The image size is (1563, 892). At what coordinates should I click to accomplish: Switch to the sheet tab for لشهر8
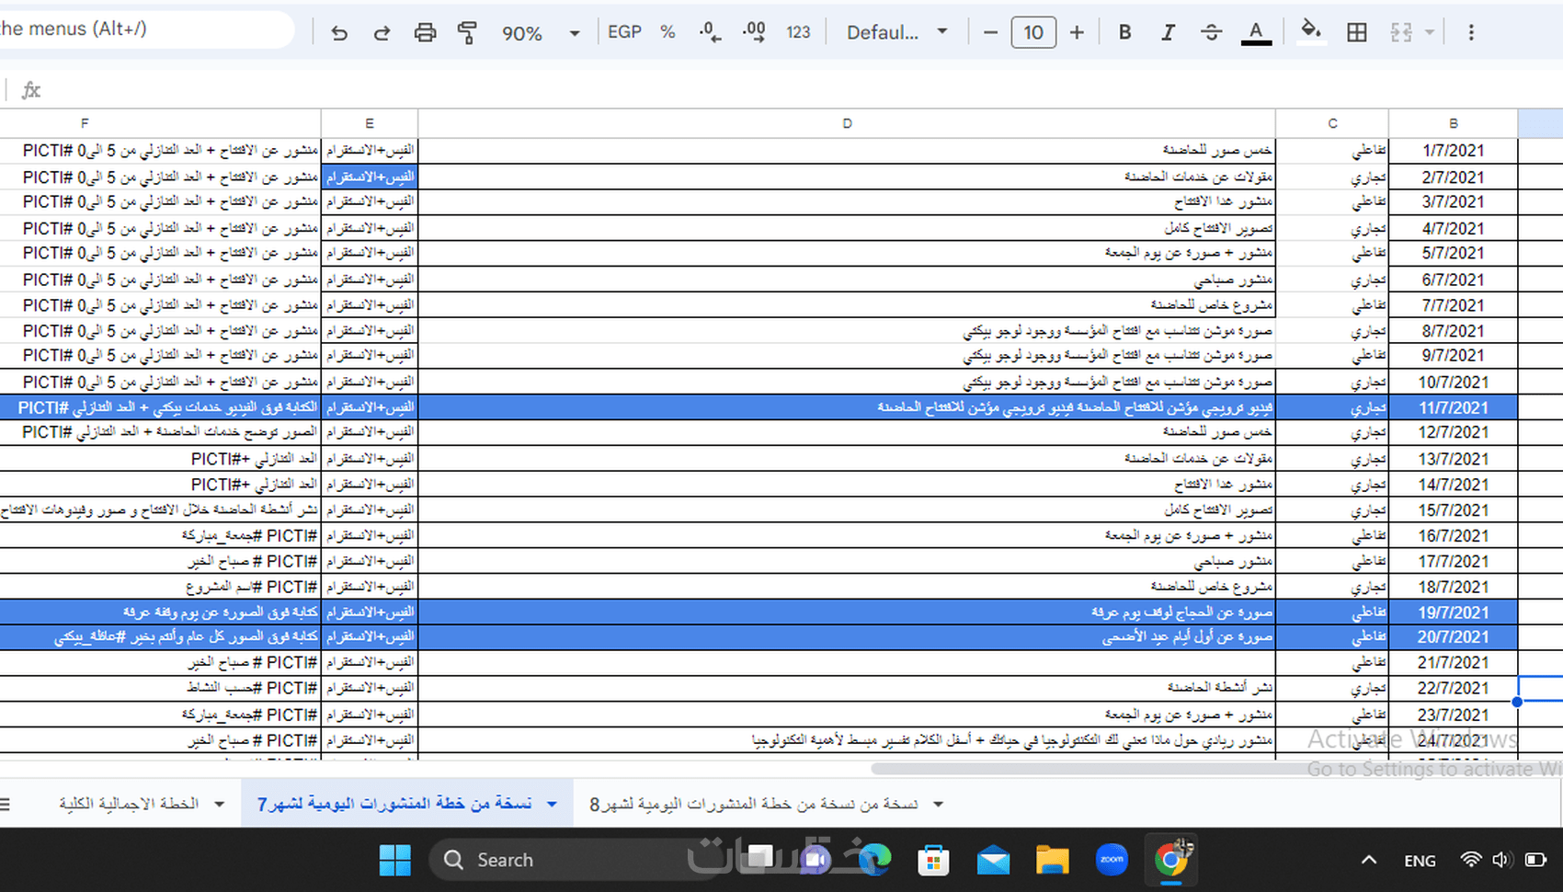coord(753,805)
